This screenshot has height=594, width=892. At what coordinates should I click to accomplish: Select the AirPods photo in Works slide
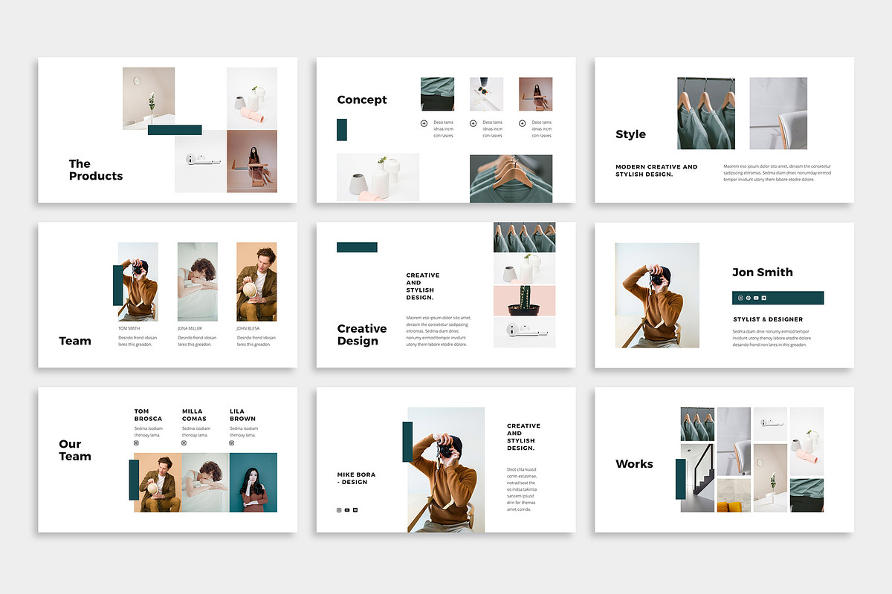pos(770,424)
